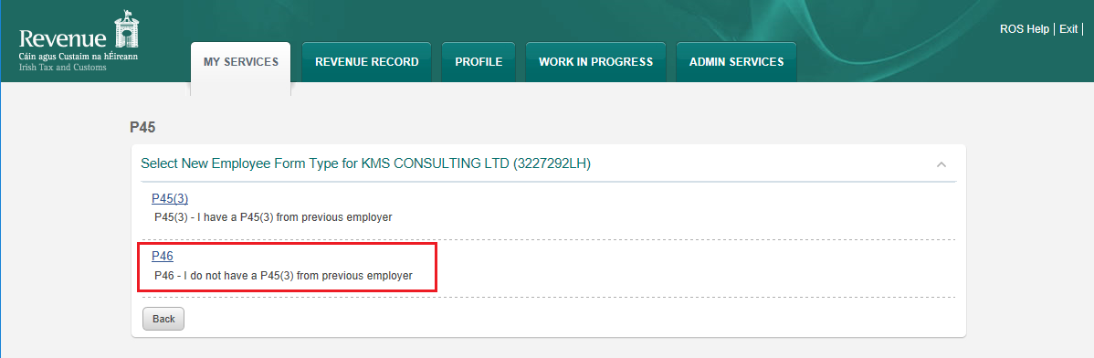The width and height of the screenshot is (1094, 358).
Task: Open the Profile tab
Action: click(479, 62)
